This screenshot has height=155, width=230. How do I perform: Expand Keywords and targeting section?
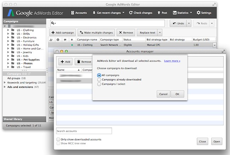[5, 82]
